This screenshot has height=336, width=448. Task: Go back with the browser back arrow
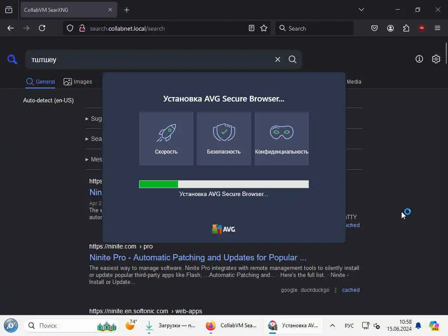10,28
